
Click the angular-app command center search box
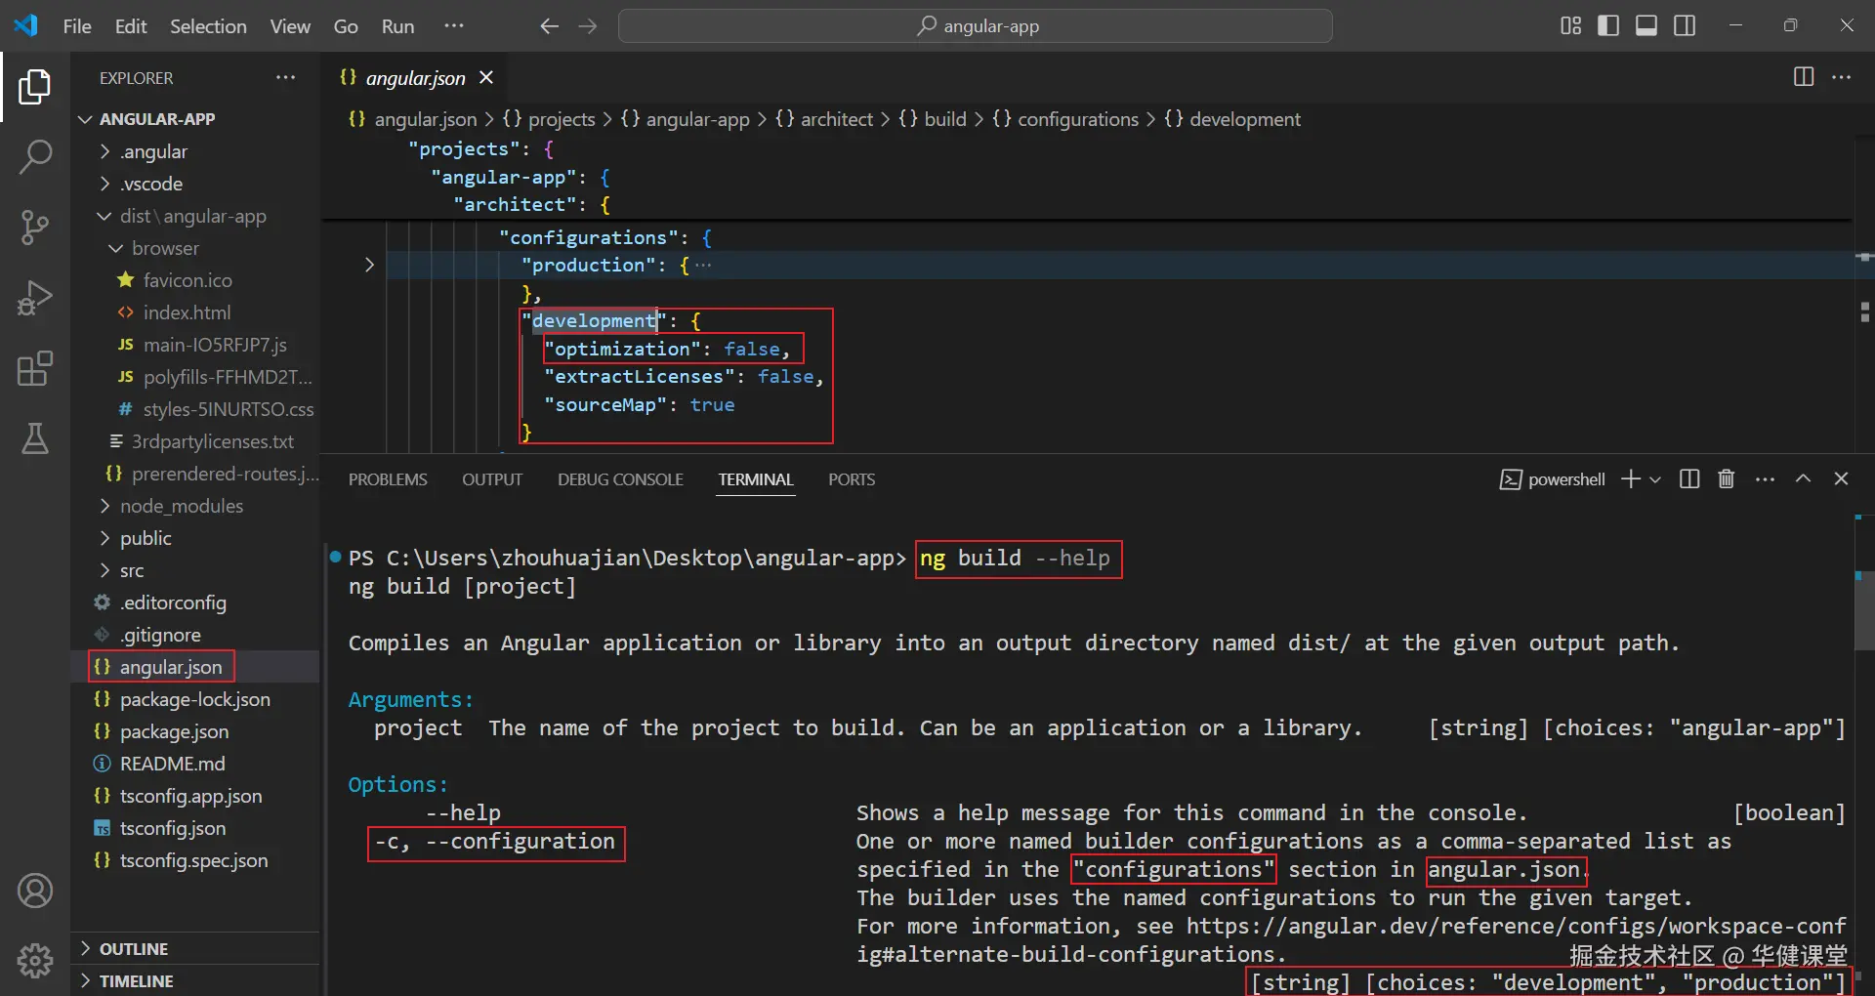coord(976,26)
